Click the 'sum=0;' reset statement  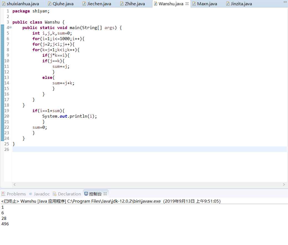point(40,127)
